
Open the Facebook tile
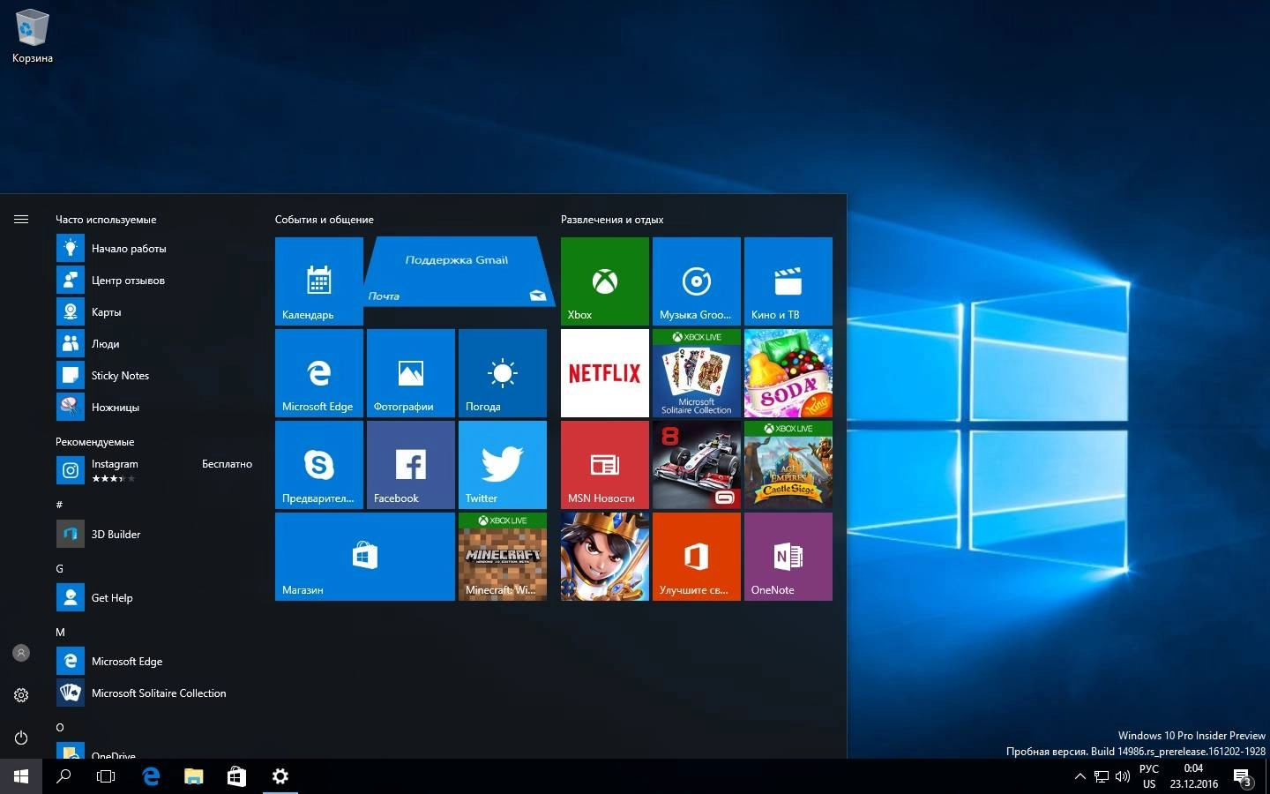coord(411,465)
